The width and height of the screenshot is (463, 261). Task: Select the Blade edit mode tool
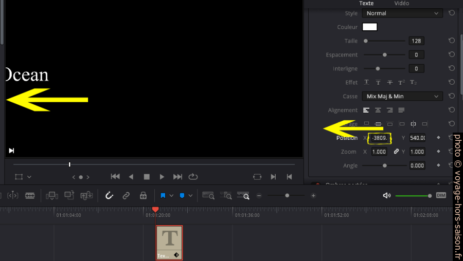click(x=30, y=196)
